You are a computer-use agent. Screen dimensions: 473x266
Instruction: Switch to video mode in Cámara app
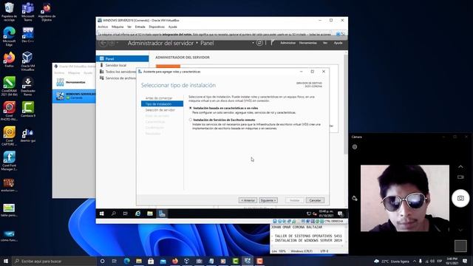[x=460, y=177]
